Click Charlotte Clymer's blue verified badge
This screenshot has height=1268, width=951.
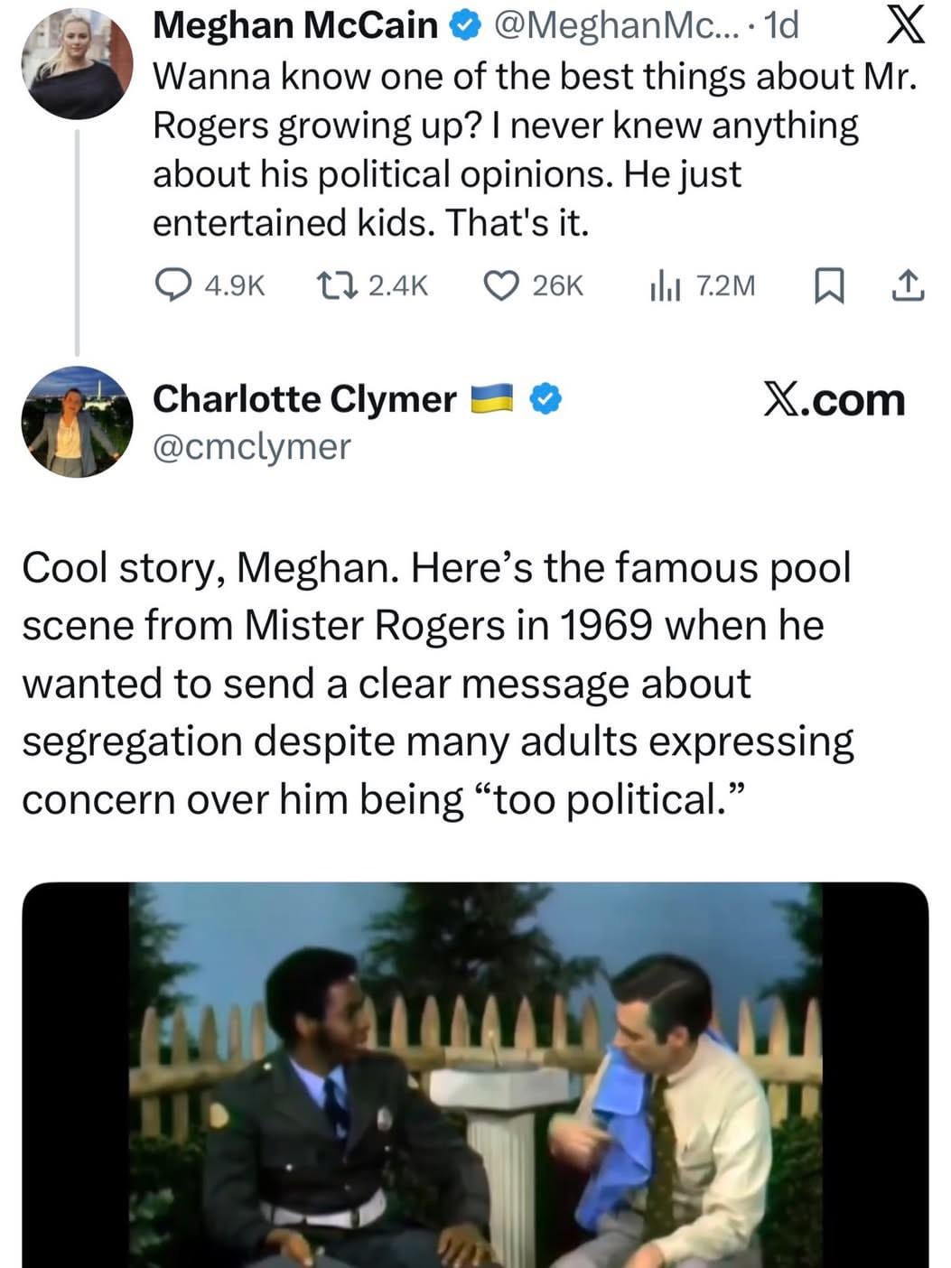(x=545, y=398)
